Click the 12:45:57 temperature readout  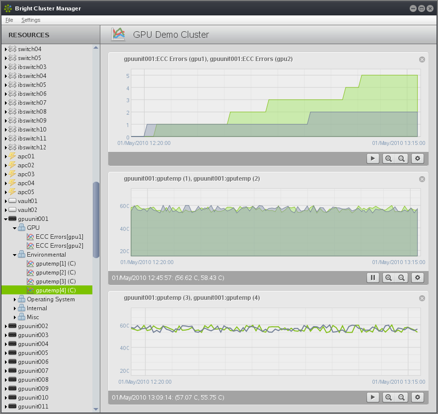pyautogui.click(x=168, y=278)
